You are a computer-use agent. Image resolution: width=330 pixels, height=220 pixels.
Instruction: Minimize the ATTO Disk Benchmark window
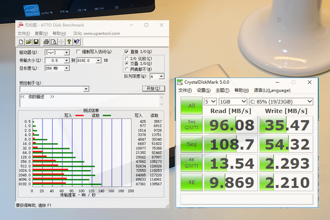(132, 25)
